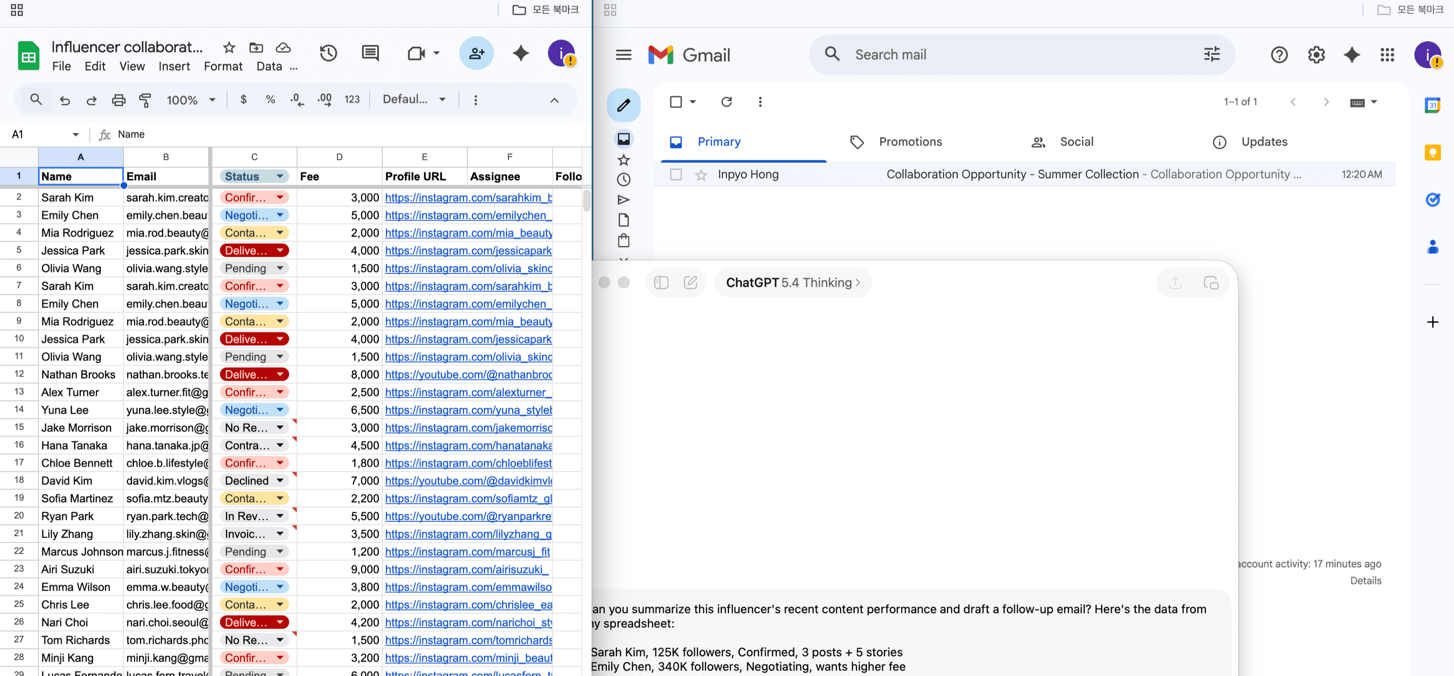This screenshot has height=676, width=1454.
Task: Open Google Calendar in the Gmail side panel
Action: click(1432, 104)
